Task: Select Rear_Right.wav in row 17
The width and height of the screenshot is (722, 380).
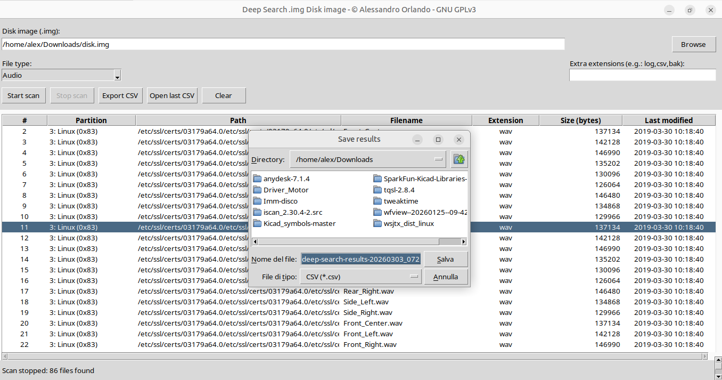Action: pyautogui.click(x=369, y=291)
